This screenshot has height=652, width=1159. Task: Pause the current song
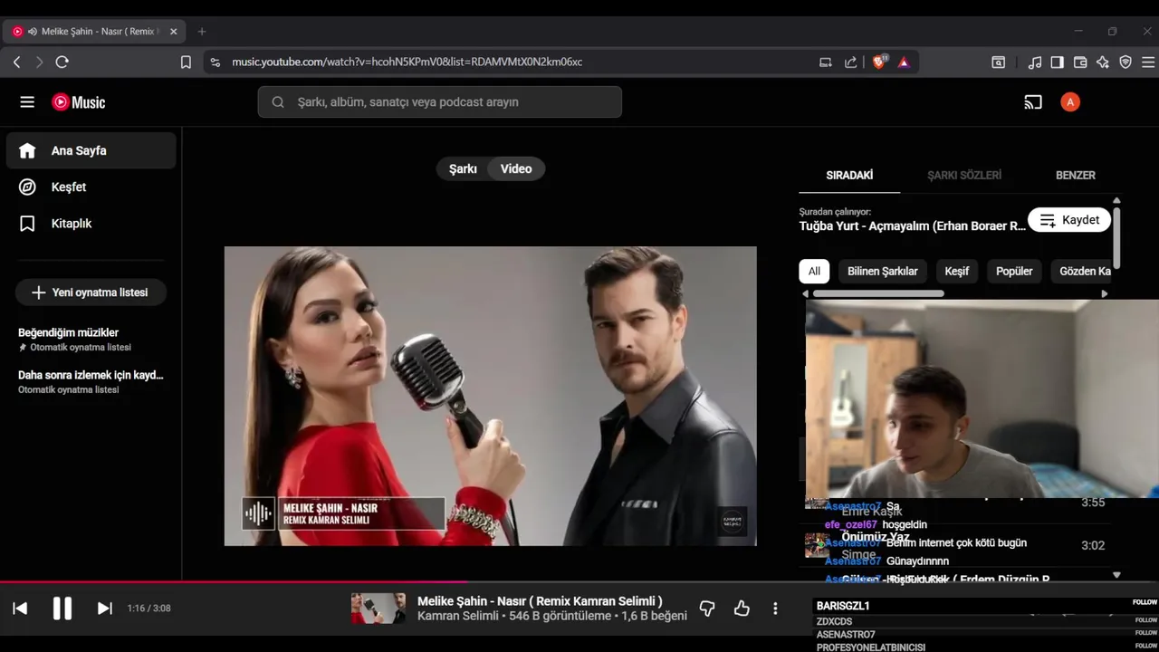point(62,609)
